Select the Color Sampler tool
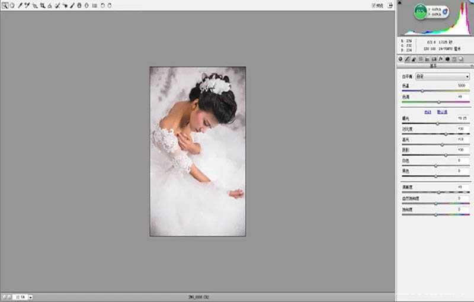 click(27, 5)
